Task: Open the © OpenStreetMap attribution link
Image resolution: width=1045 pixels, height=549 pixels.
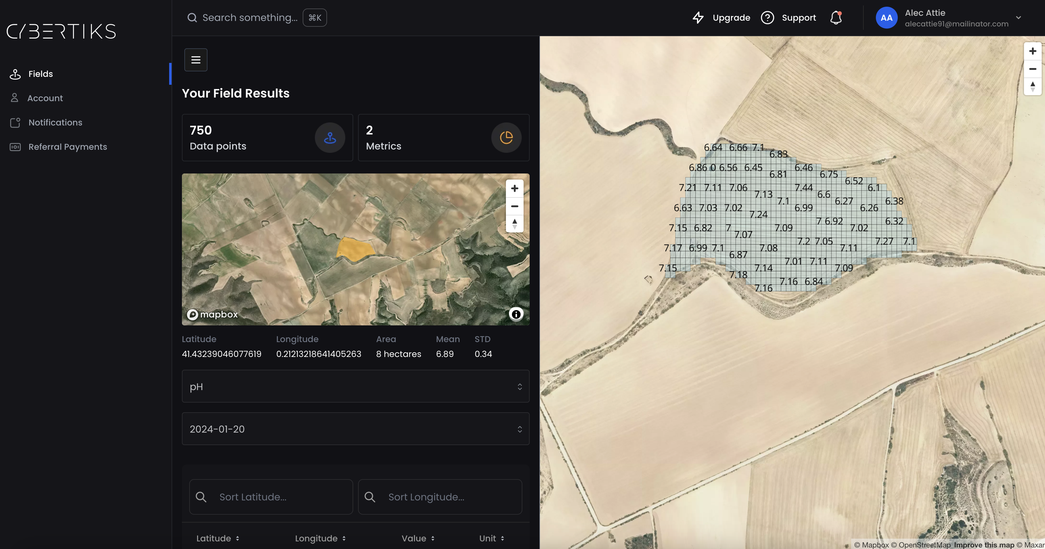Action: click(921, 545)
